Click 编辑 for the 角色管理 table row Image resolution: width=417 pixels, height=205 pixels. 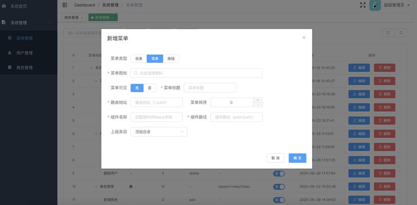tap(359, 187)
